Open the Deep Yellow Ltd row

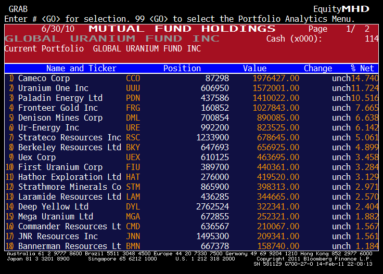point(191,206)
